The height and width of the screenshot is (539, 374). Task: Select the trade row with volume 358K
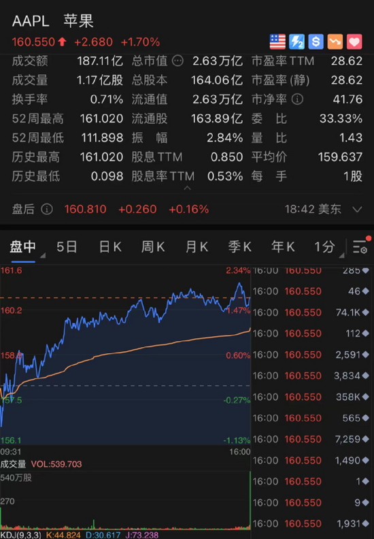pyautogui.click(x=311, y=397)
